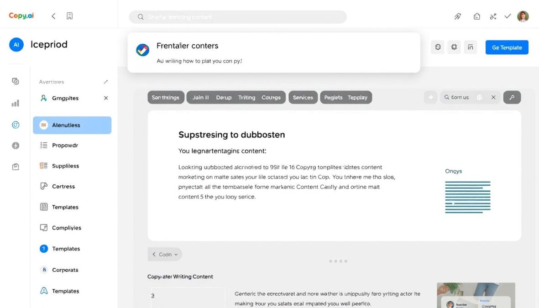This screenshot has width=539, height=308.
Task: Click the AI writing pen icon in top toolbar
Action: tap(458, 16)
